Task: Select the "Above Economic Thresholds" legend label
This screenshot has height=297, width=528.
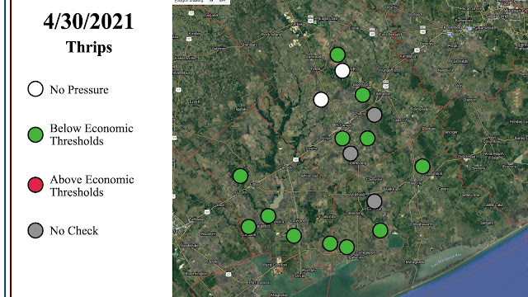Action: pos(92,186)
